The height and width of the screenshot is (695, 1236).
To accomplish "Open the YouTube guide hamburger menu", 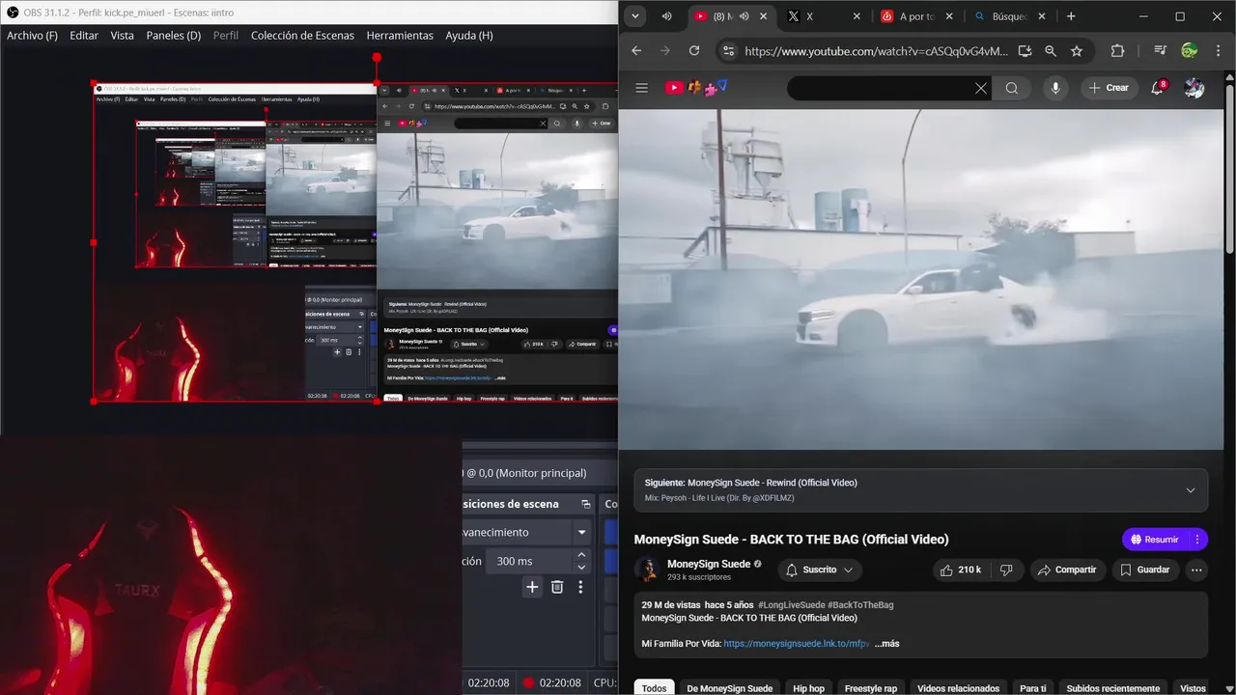I will pyautogui.click(x=641, y=88).
